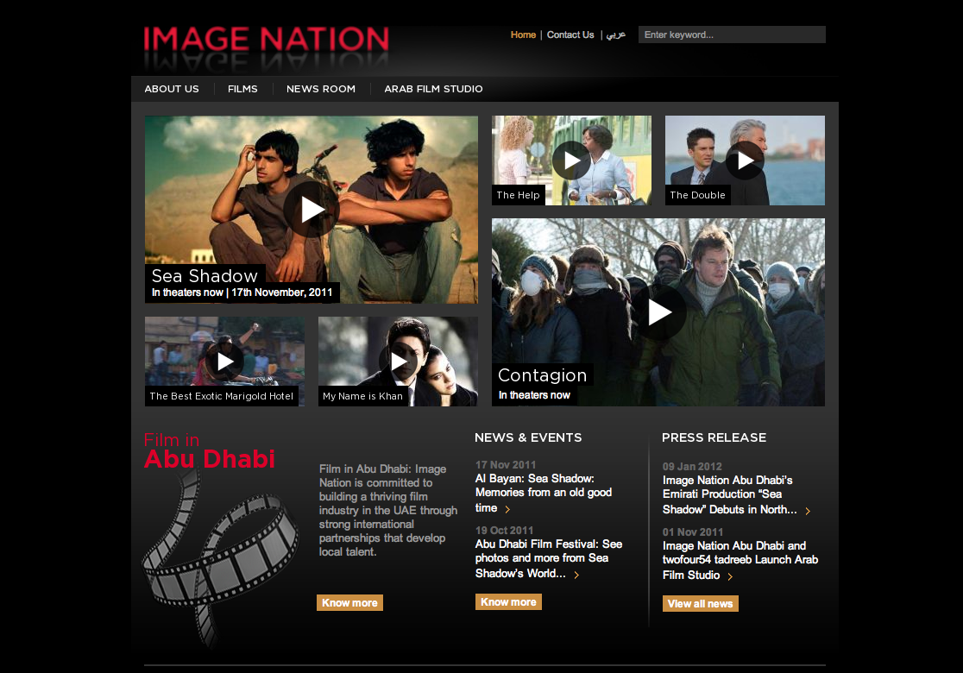
Task: Play the Contagion trailer
Action: coord(658,312)
